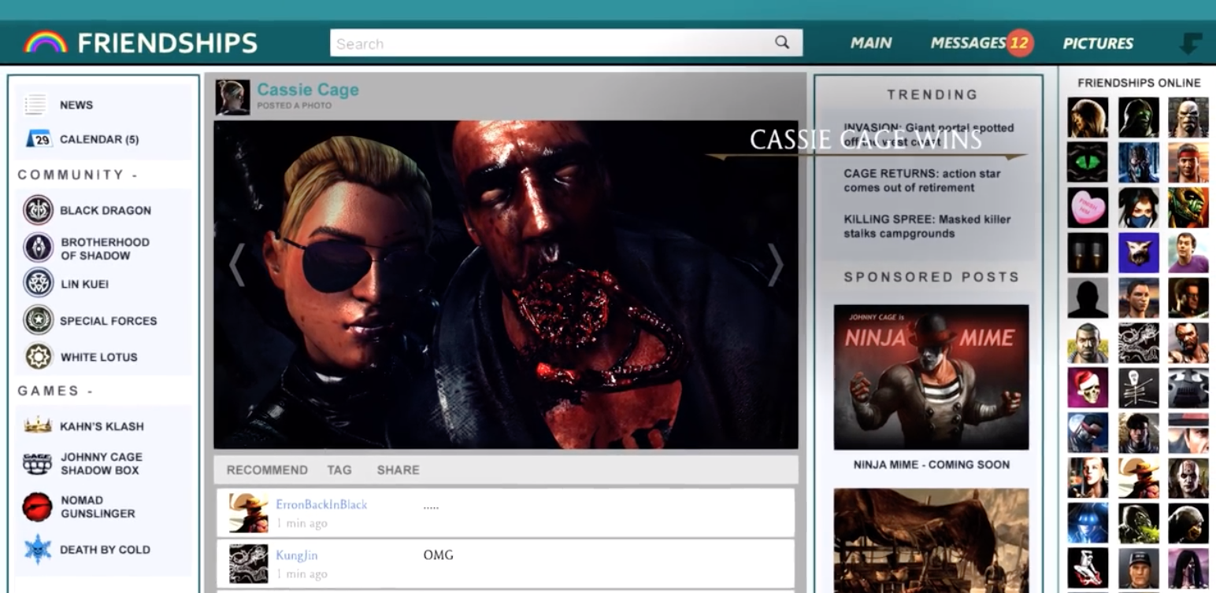Read the KILLING SPREE trending story
Image resolution: width=1216 pixels, height=593 pixels.
927,226
